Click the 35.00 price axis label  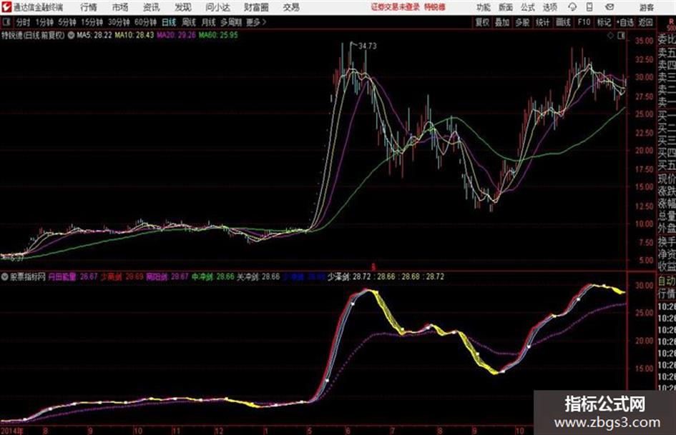(x=644, y=41)
